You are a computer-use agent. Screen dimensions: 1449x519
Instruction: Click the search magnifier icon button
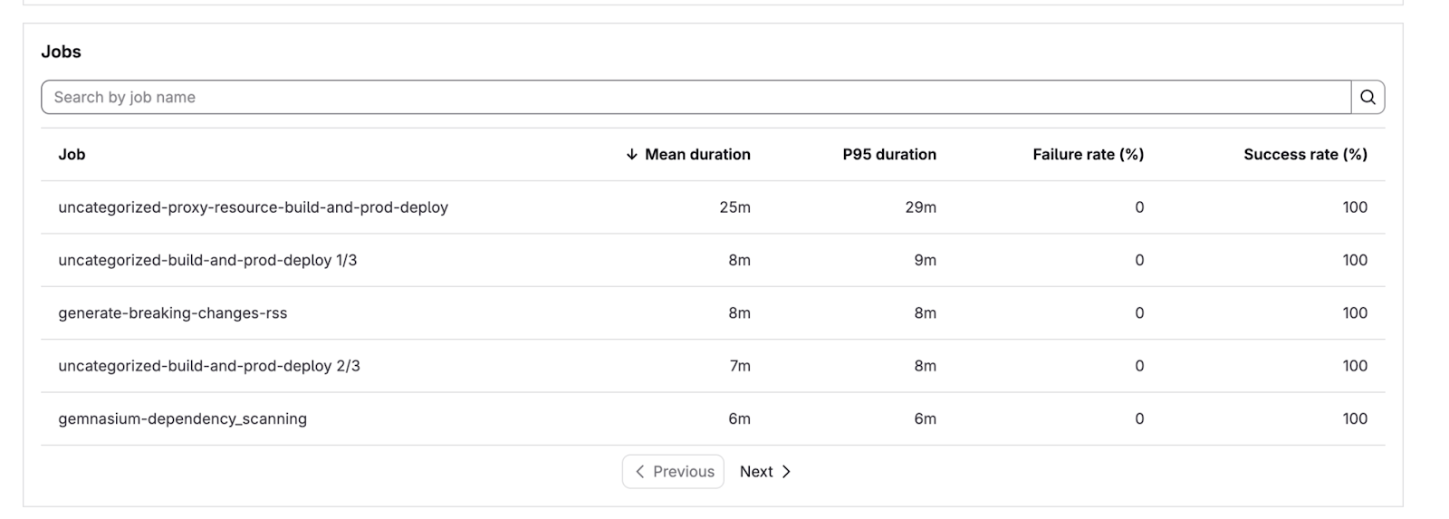[x=1367, y=97]
